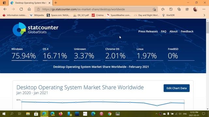Open the SpaceWeather.com bookmark

[119, 15]
